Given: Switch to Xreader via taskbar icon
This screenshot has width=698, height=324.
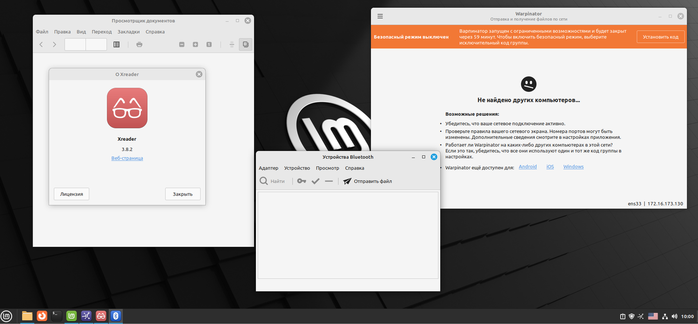Looking at the screenshot, I should pyautogui.click(x=101, y=316).
